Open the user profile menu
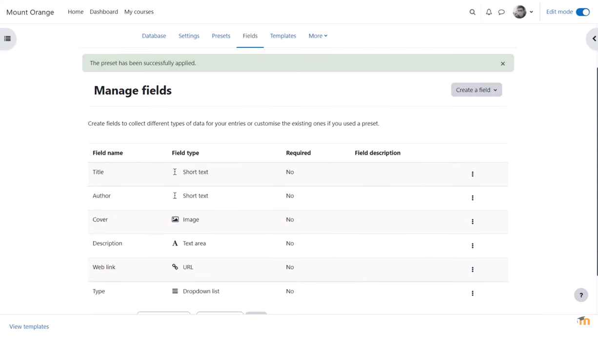The image size is (598, 338). 522,12
